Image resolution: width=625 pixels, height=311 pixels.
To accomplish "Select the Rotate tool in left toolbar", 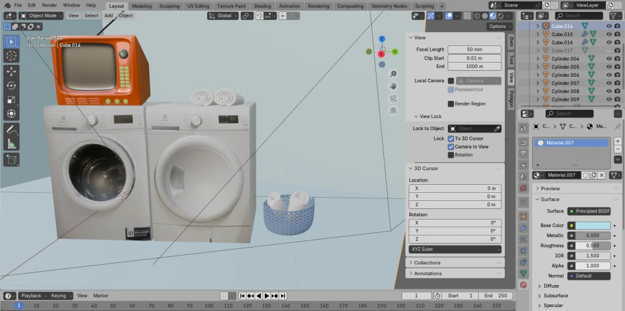I will point(11,85).
